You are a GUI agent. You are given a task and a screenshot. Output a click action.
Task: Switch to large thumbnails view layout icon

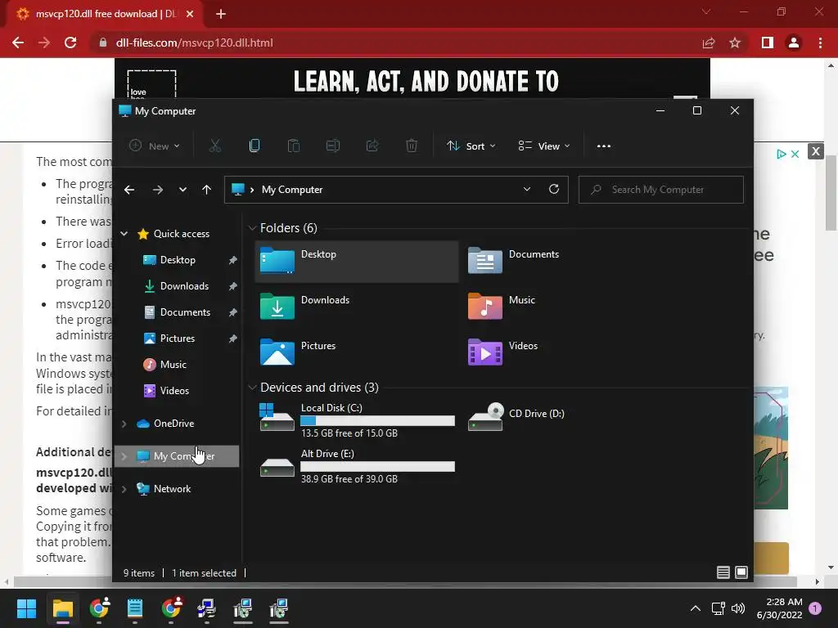(741, 572)
